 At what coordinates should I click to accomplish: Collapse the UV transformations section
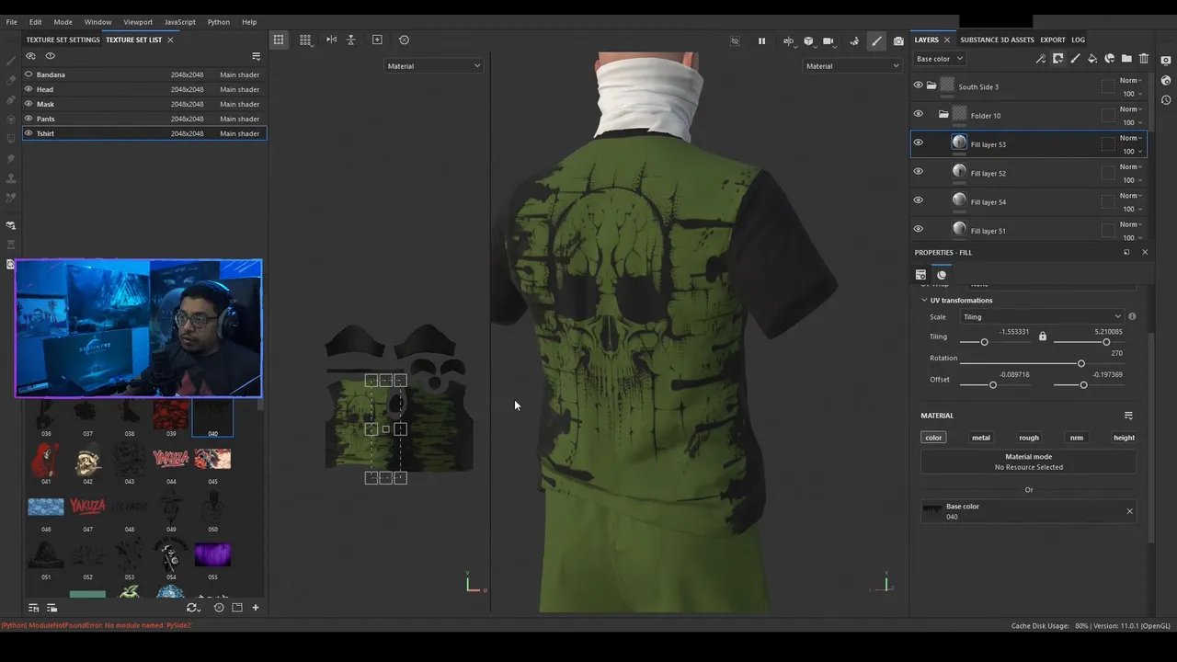[x=924, y=301]
